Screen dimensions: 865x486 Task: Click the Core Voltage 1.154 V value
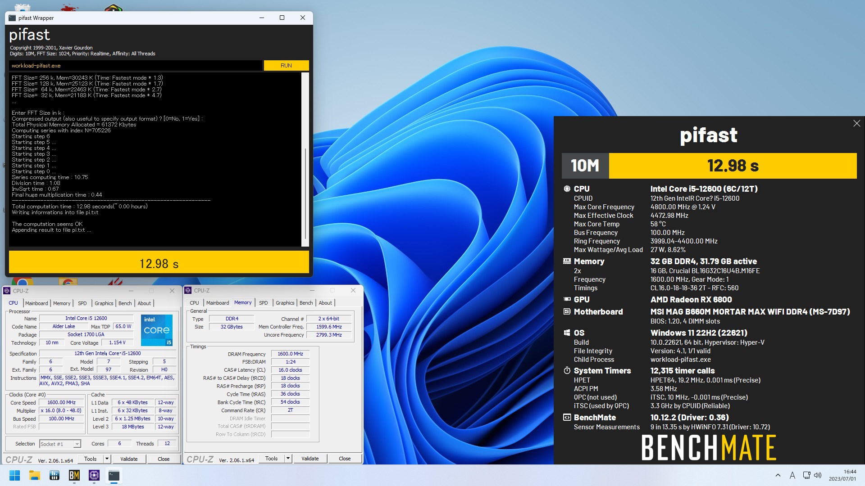point(117,343)
